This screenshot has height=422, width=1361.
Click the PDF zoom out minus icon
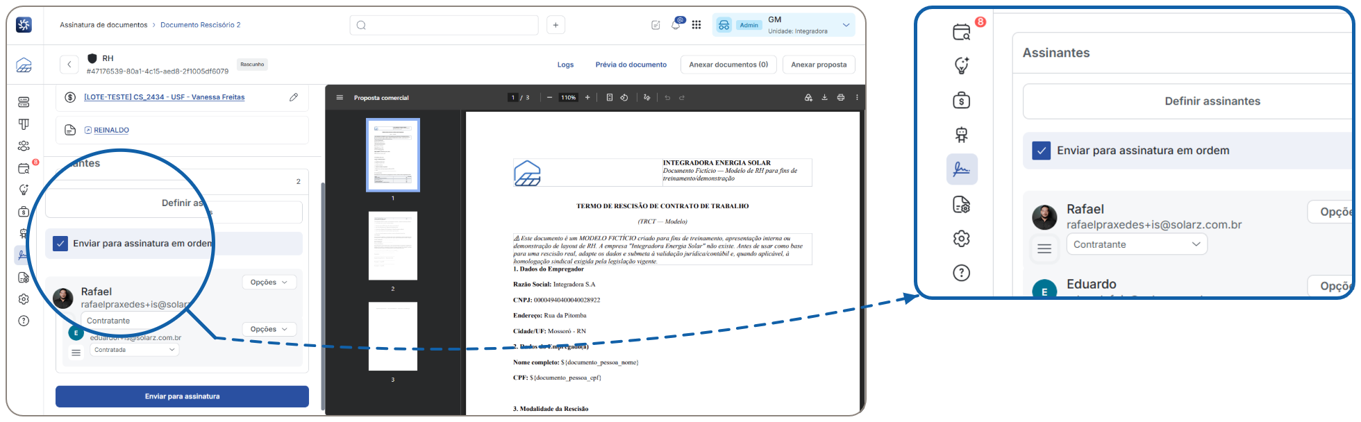(549, 98)
